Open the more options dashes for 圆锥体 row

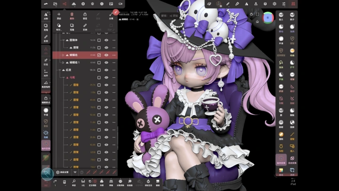[114, 40]
